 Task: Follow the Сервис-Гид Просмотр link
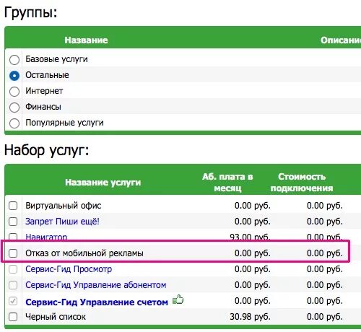[69, 269]
